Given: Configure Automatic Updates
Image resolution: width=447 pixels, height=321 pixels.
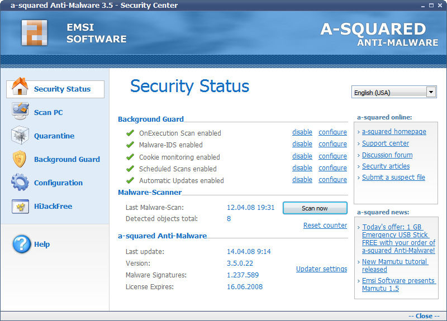Looking at the screenshot, I should pyautogui.click(x=332, y=180).
